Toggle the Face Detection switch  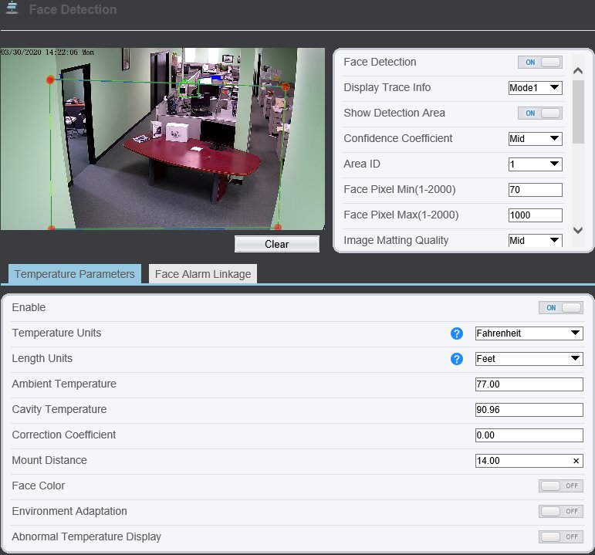tap(539, 63)
